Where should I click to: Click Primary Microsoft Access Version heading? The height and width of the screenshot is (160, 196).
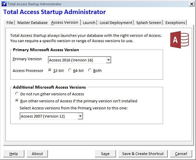(46, 50)
